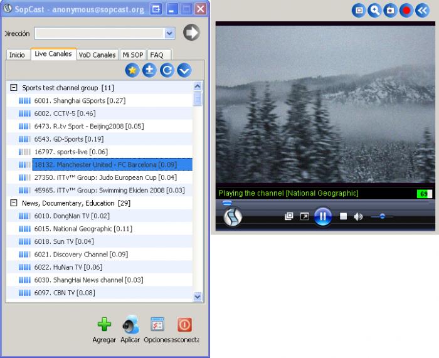The image size is (439, 358).
Task: Select the Live Canales tab
Action: click(53, 54)
